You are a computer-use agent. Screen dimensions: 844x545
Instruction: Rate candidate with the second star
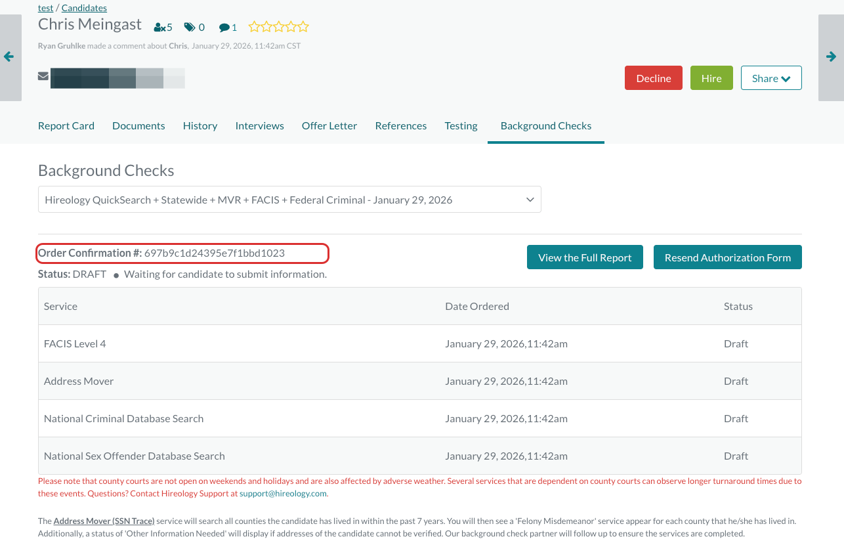[x=266, y=27]
